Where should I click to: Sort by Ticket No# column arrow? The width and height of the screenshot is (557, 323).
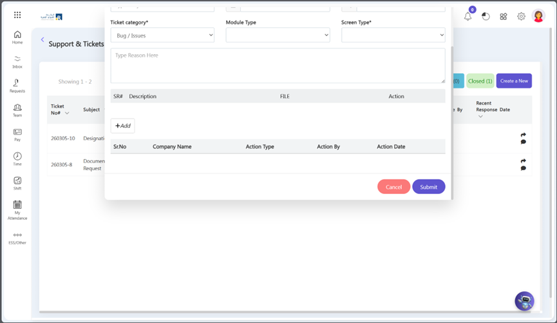point(67,113)
